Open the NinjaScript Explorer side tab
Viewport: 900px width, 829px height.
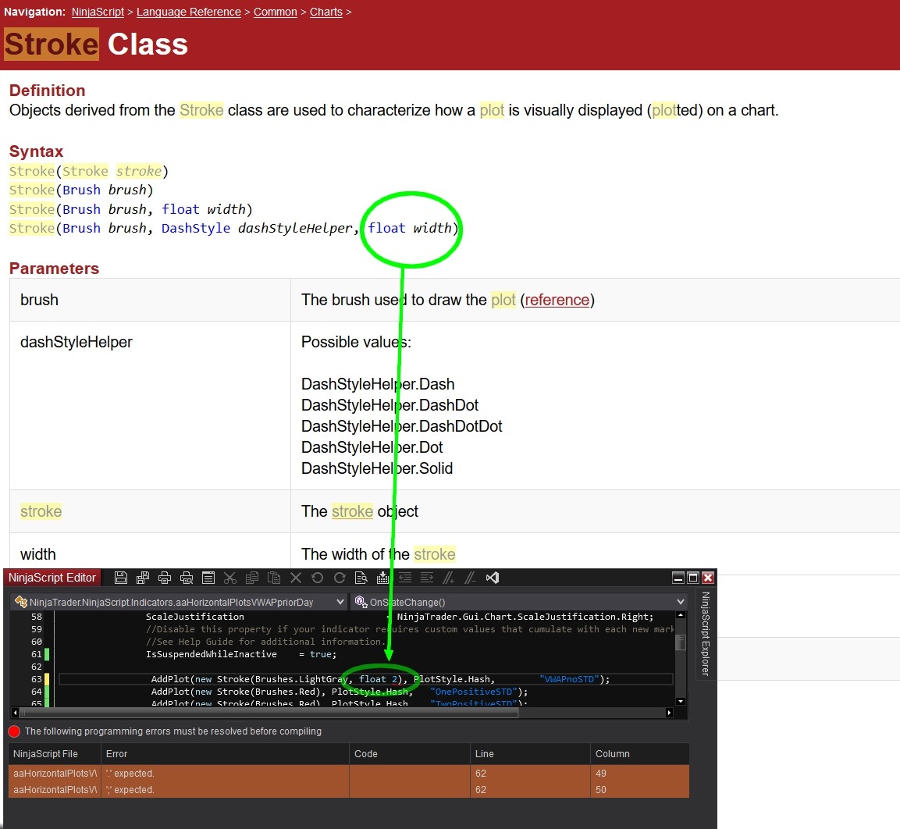tap(706, 633)
